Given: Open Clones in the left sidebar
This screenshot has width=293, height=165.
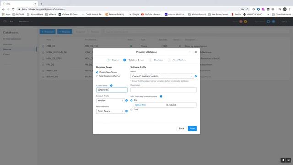Looking at the screenshot, I should (6, 54).
